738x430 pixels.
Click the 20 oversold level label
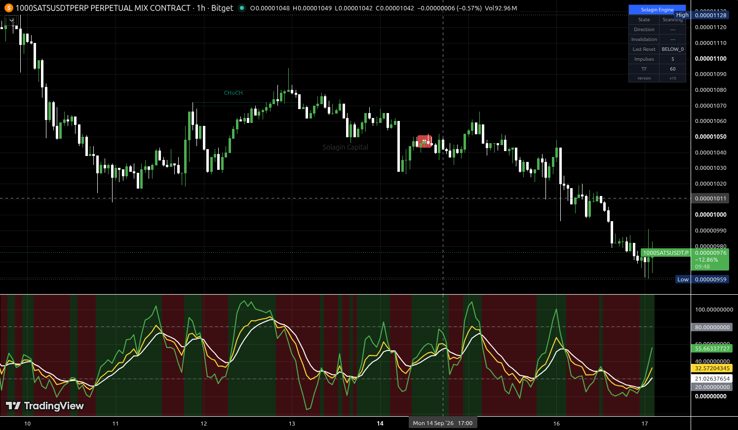[712, 387]
